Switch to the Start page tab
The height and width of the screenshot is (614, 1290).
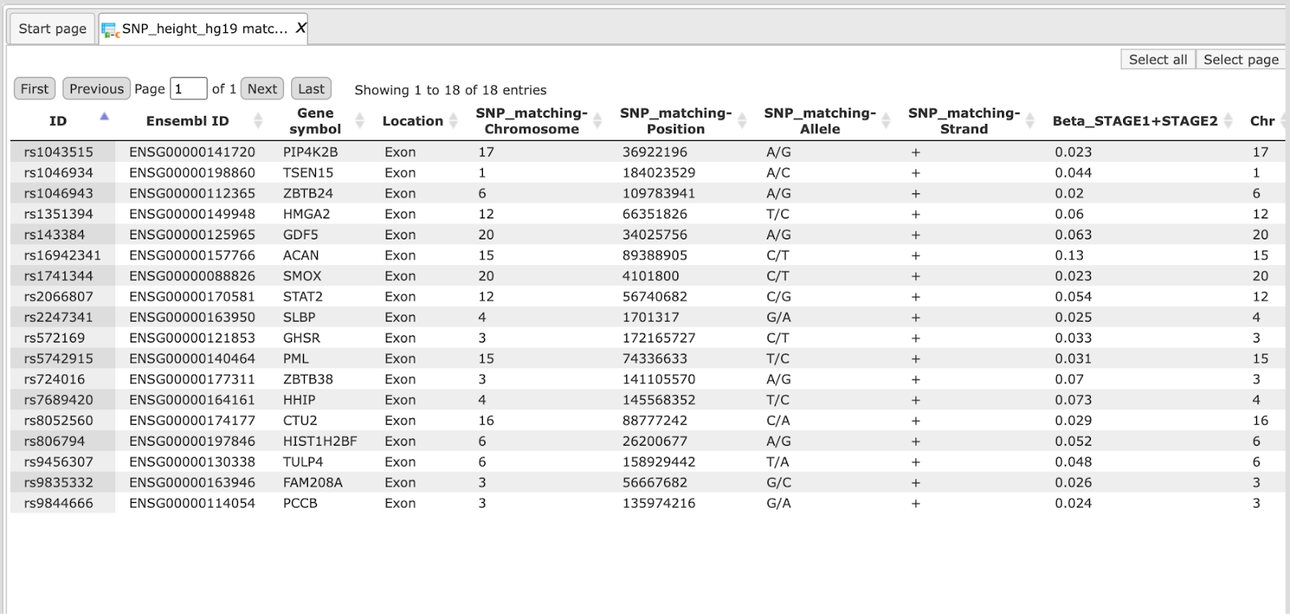pyautogui.click(x=52, y=28)
